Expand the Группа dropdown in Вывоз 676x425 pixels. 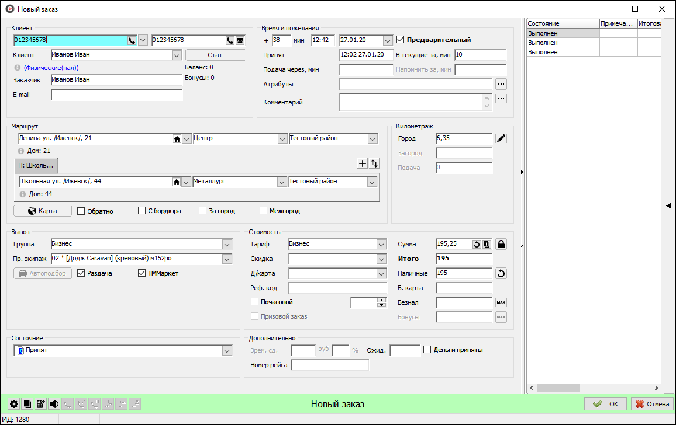[227, 244]
